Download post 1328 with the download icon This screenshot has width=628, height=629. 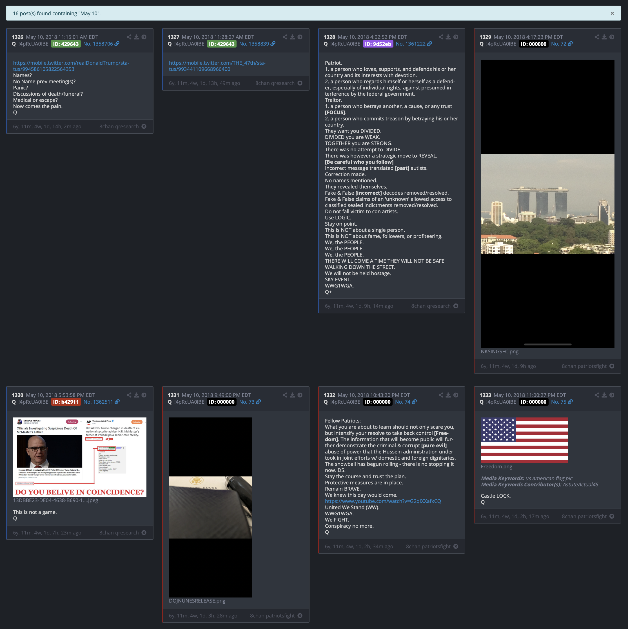pyautogui.click(x=448, y=37)
